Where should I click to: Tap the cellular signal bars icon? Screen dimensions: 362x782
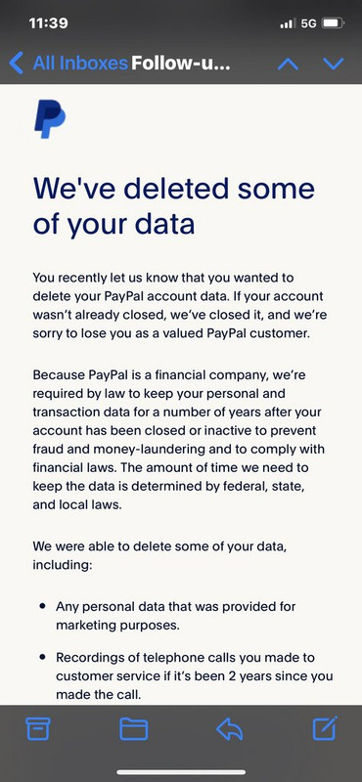[287, 23]
